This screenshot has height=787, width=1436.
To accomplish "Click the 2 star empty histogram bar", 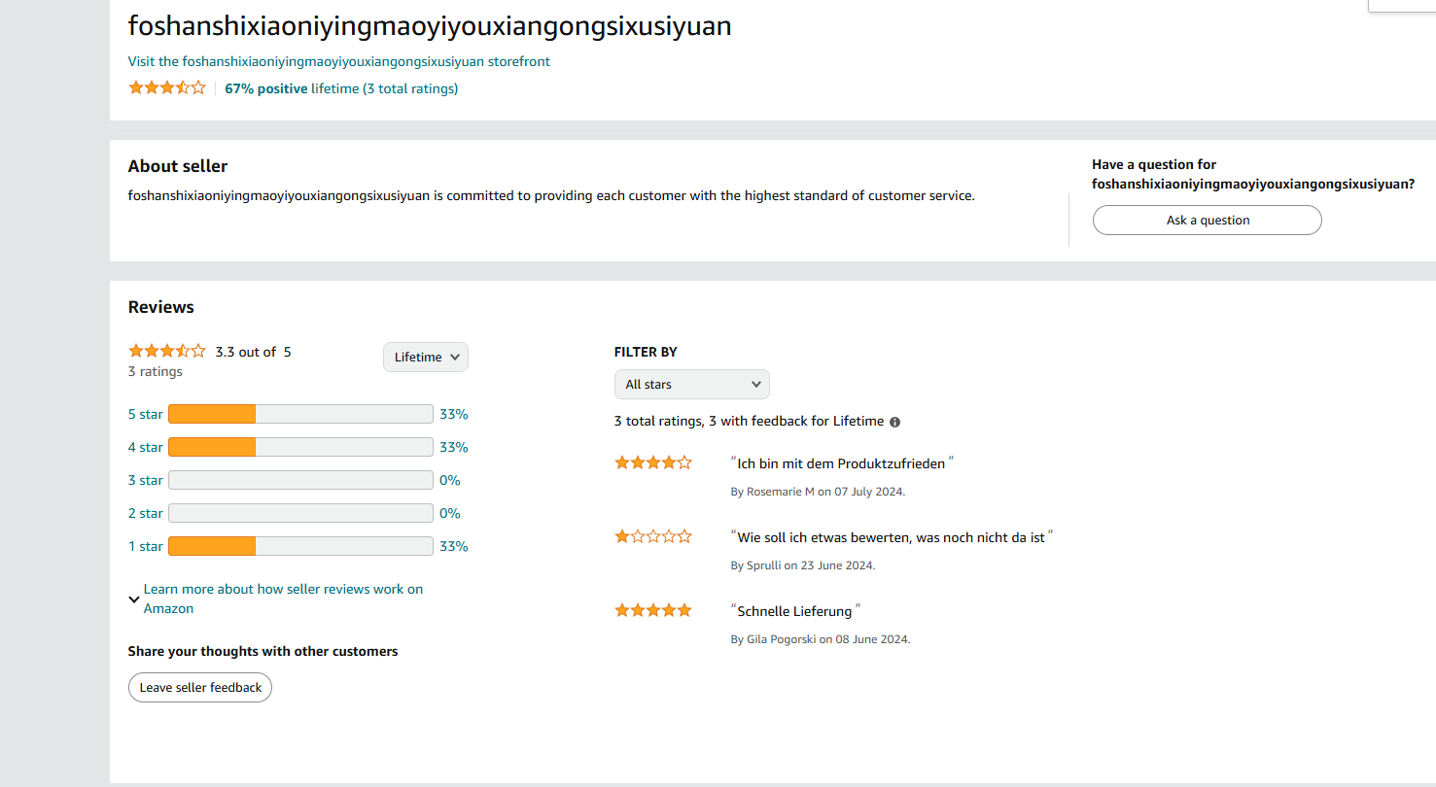I will click(300, 514).
